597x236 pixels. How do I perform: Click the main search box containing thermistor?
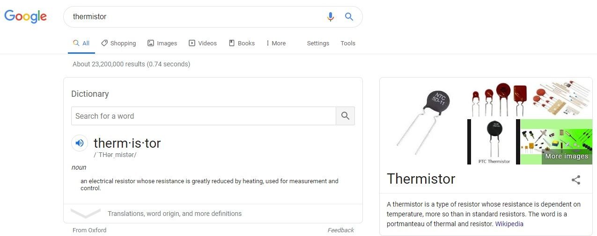pos(197,17)
